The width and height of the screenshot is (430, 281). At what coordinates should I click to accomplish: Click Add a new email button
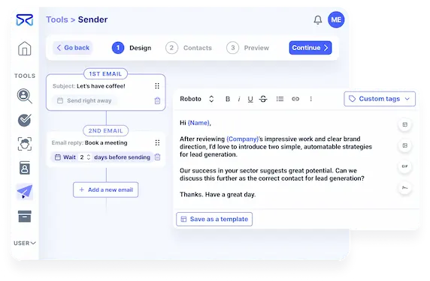pyautogui.click(x=105, y=190)
